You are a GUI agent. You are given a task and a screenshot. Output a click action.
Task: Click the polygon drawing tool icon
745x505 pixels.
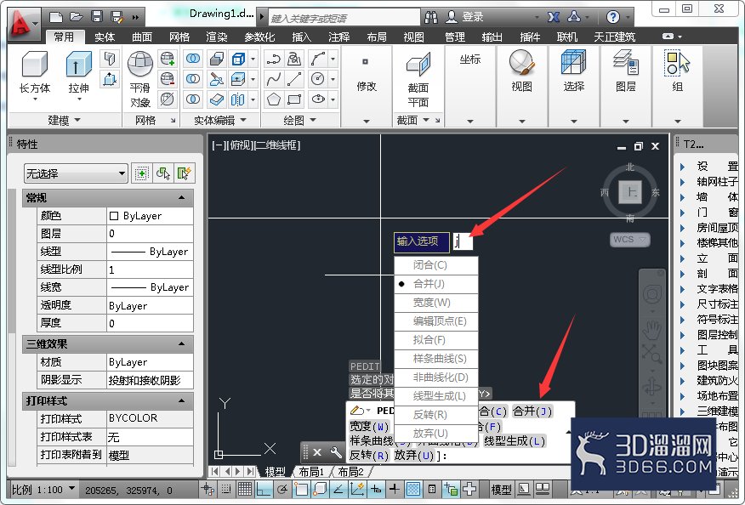point(274,99)
